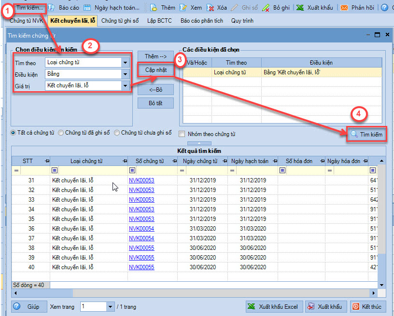Image resolution: width=394 pixels, height=316 pixels.
Task: Pin the Ngày hạch toán column
Action: 275,161
